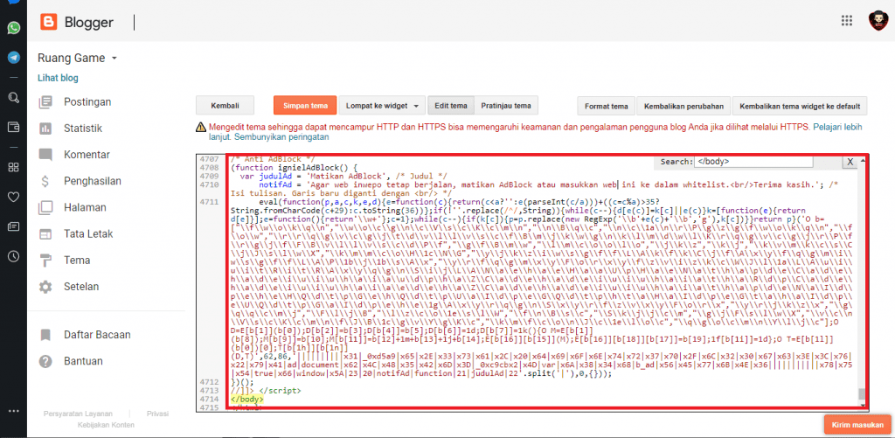Open the Komentar section
The width and height of the screenshot is (895, 438).
pos(87,155)
